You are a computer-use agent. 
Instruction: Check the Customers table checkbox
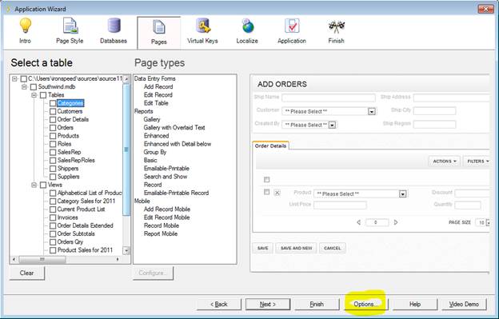53,111
